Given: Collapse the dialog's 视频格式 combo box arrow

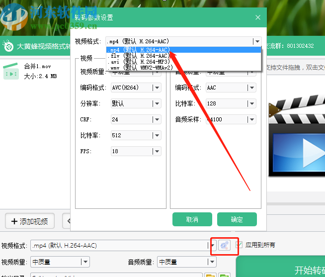Looking at the screenshot, I should click(x=257, y=41).
